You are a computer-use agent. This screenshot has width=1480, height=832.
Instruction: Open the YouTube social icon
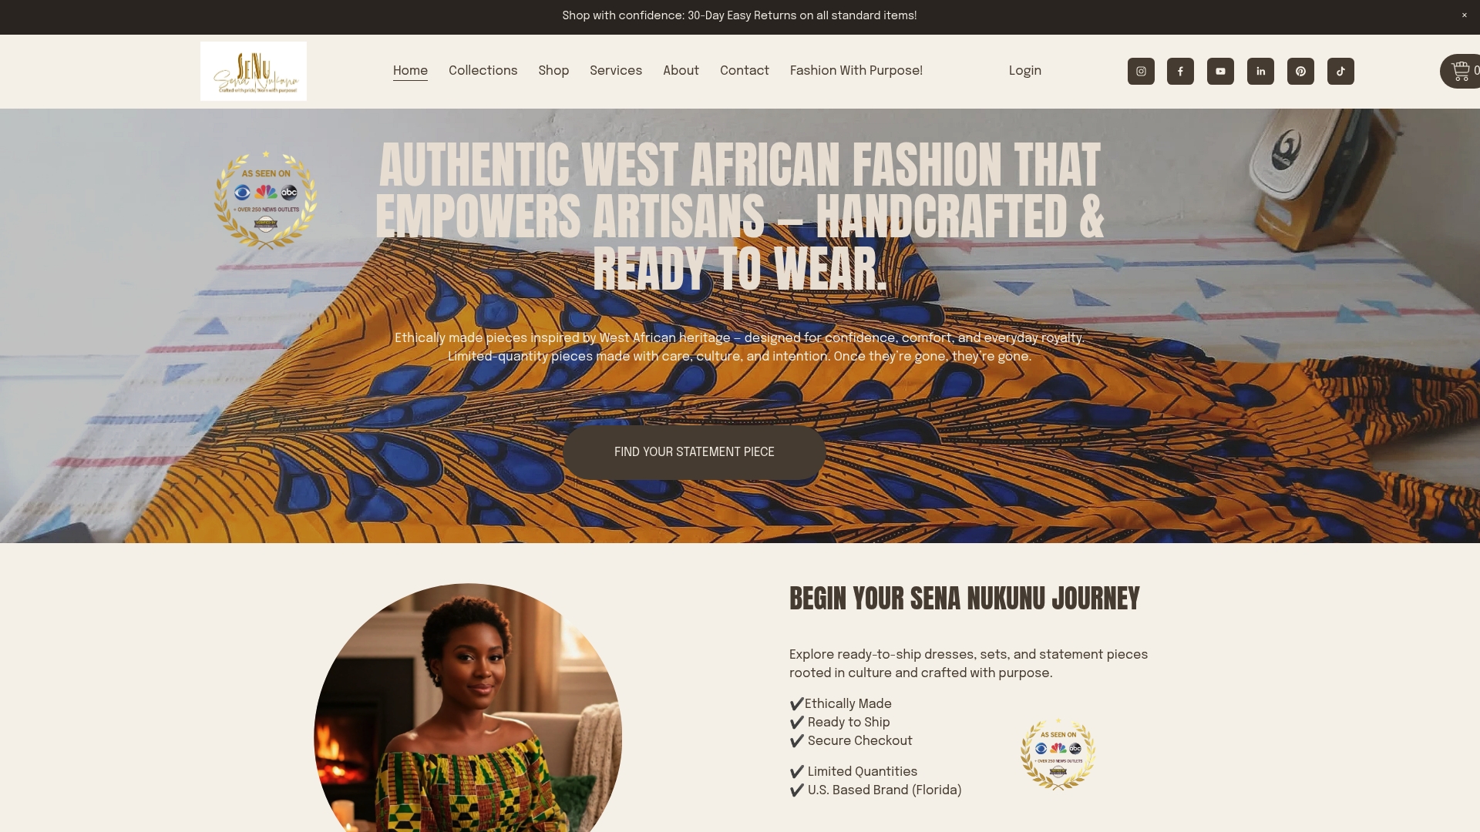point(1220,71)
